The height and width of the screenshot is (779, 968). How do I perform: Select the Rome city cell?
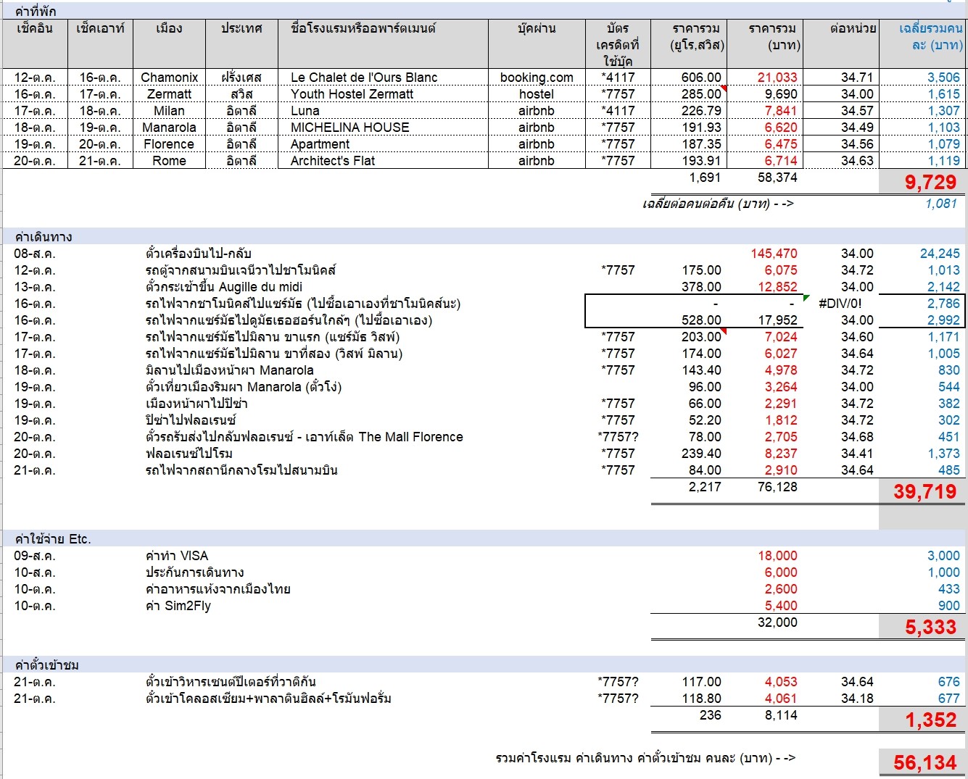(x=169, y=161)
